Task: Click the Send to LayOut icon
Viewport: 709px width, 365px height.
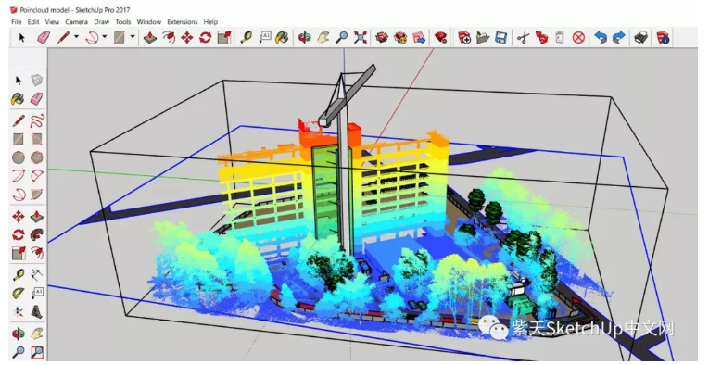Action: pyautogui.click(x=419, y=37)
